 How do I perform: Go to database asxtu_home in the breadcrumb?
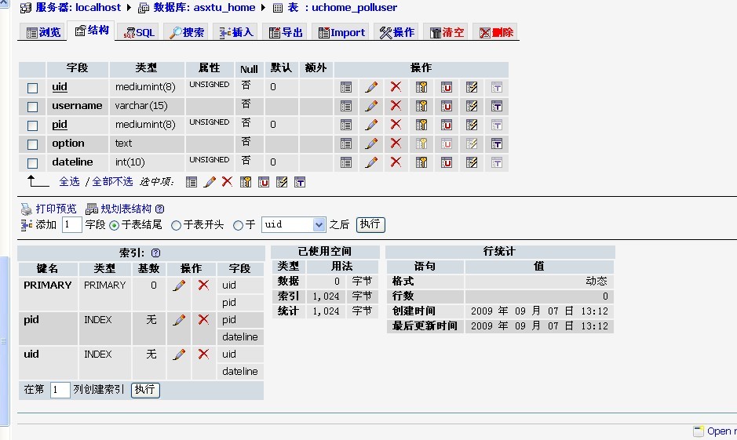pos(224,8)
